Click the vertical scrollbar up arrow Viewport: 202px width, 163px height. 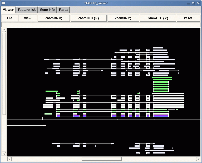click(4, 30)
